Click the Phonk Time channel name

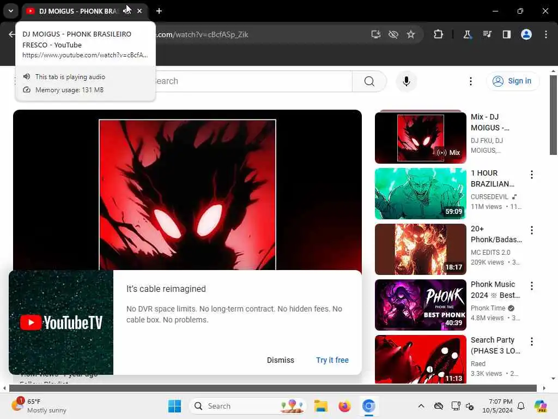pyautogui.click(x=488, y=308)
